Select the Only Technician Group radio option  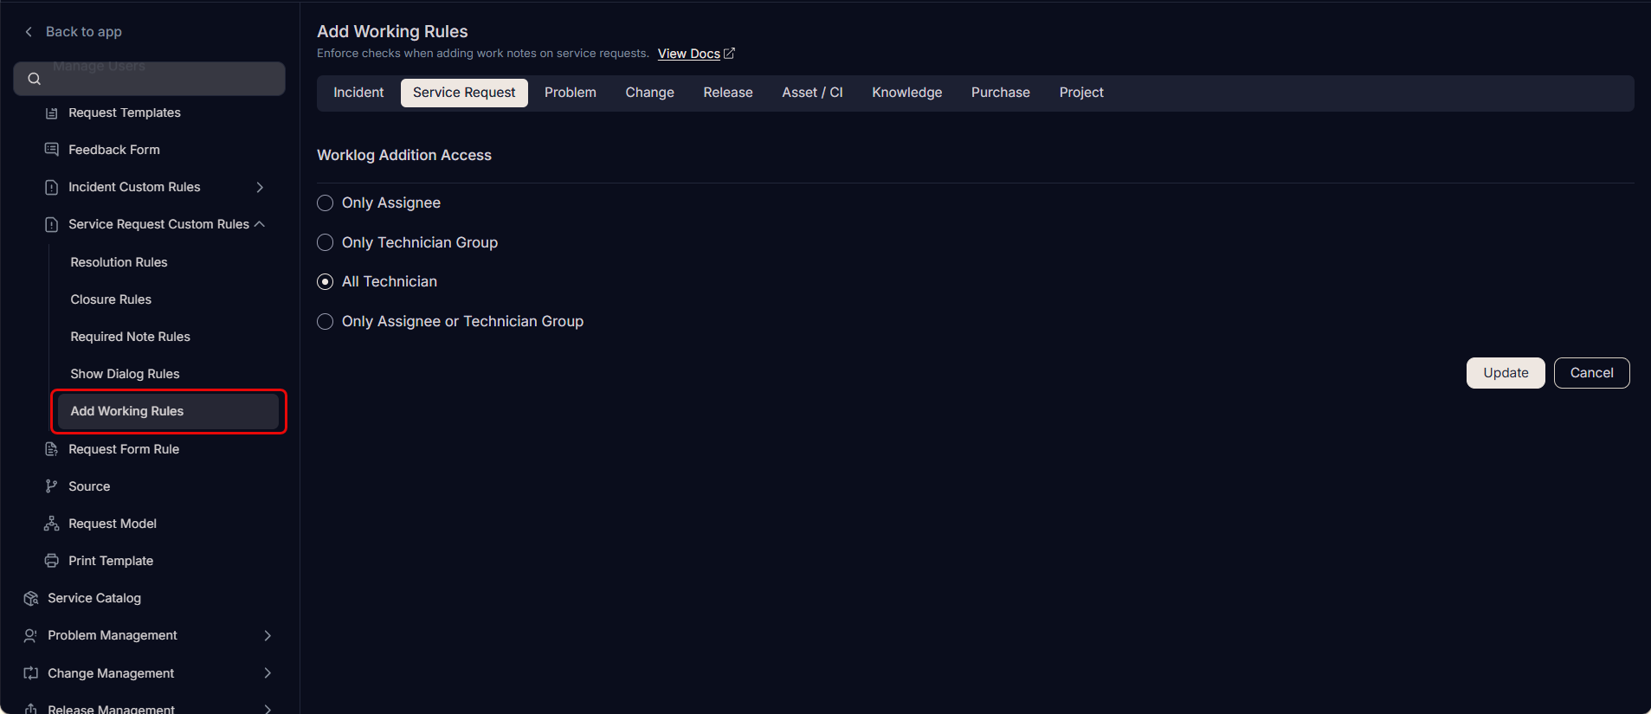326,243
